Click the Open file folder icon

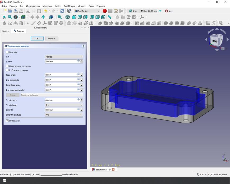[x=10, y=11]
